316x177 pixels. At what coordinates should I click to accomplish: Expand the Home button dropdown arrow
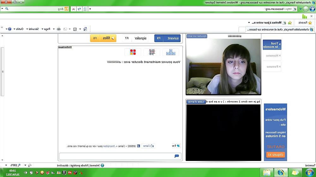pos(80,29)
